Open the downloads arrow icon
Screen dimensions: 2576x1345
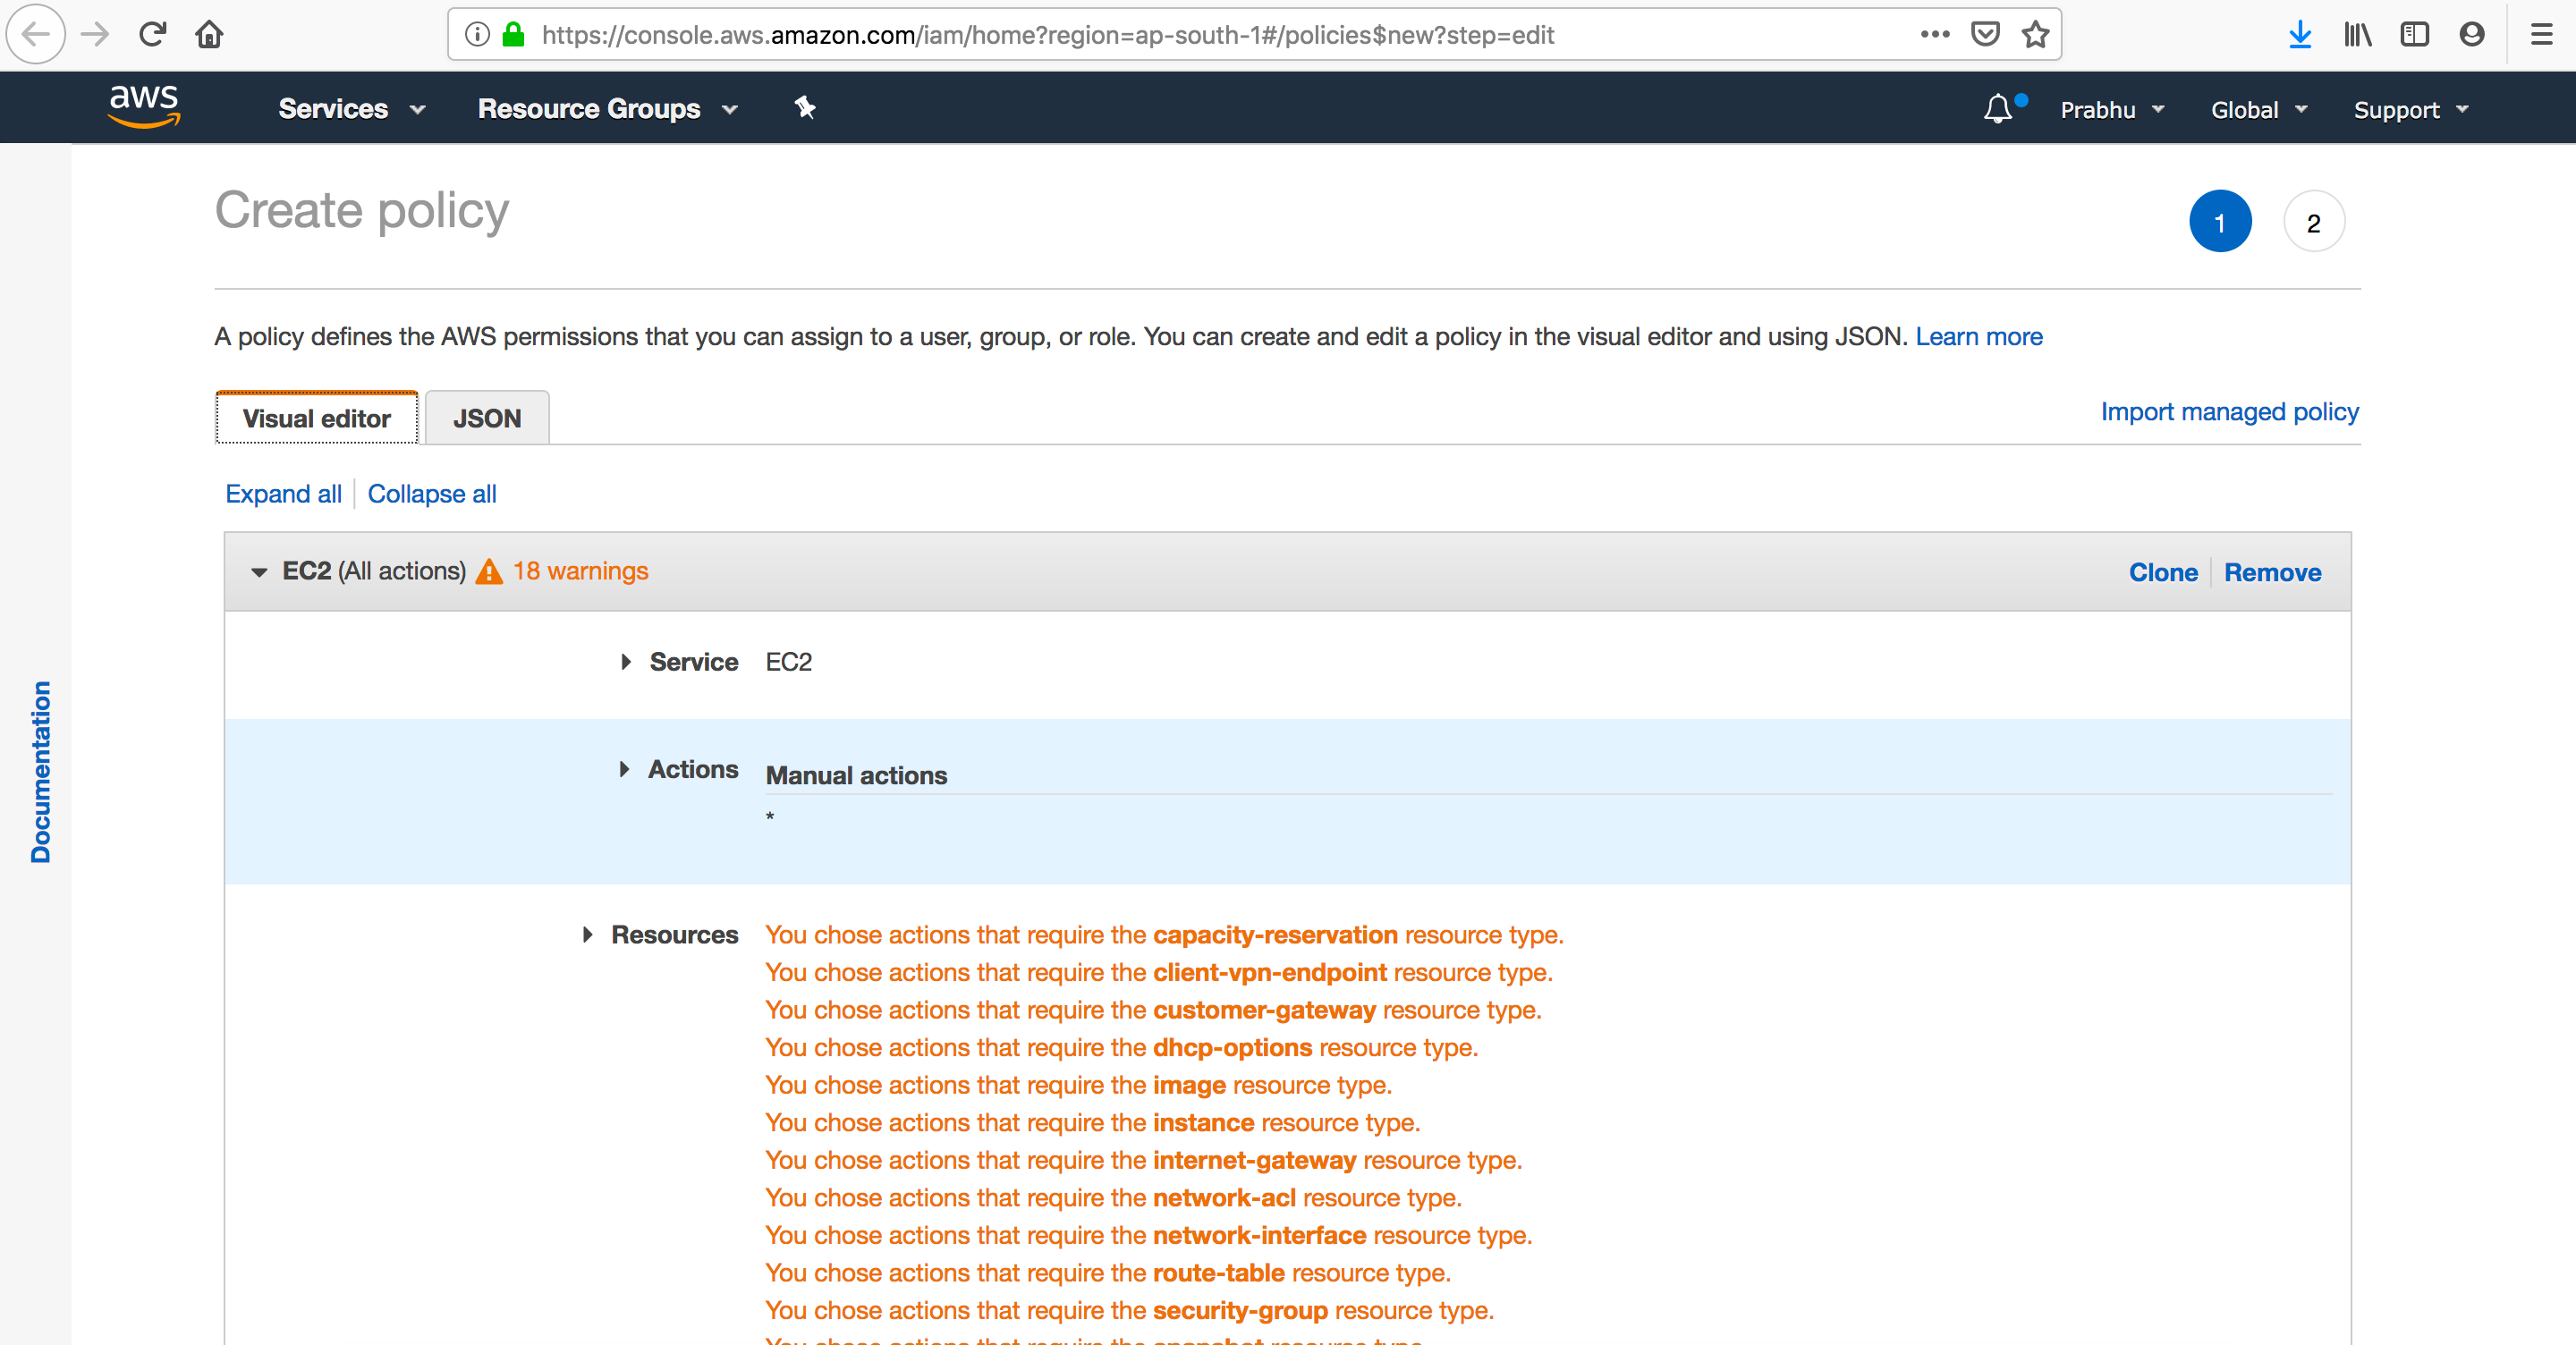point(2300,35)
